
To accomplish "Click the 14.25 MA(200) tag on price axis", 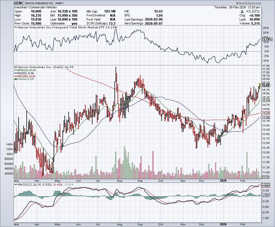I will pyautogui.click(x=266, y=113).
